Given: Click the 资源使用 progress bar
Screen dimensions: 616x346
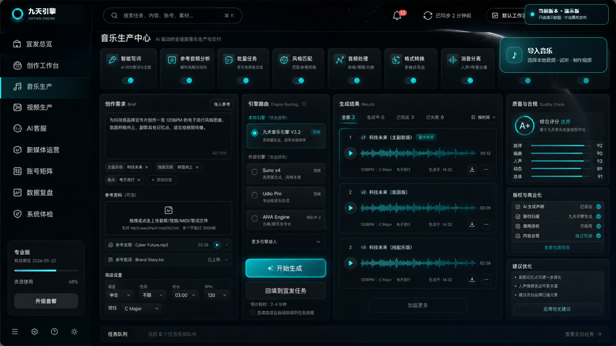Looking at the screenshot, I should click(x=46, y=271).
